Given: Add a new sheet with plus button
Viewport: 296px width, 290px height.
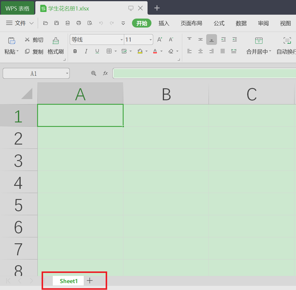Looking at the screenshot, I should pos(90,280).
